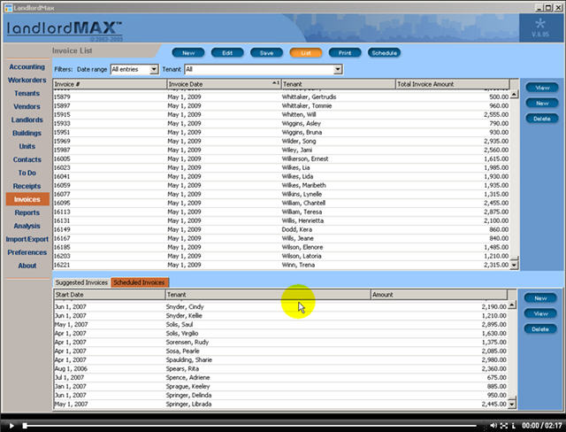Viewport: 566px width, 432px height.
Task: Open Reports in the sidebar
Action: [x=27, y=212]
